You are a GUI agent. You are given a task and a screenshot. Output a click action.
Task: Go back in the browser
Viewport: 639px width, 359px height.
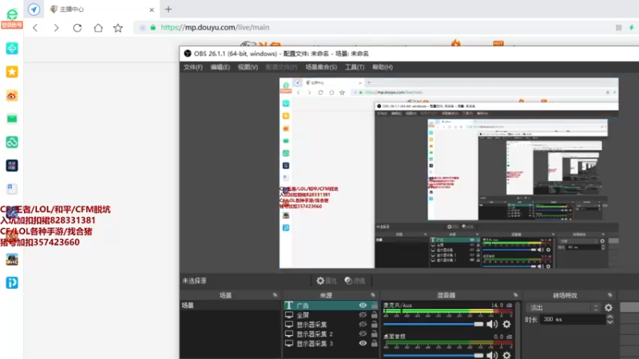pos(35,28)
